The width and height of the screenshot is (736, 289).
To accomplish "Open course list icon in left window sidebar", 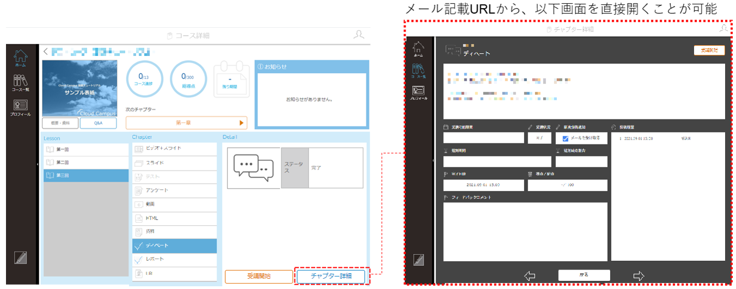I will (20, 84).
